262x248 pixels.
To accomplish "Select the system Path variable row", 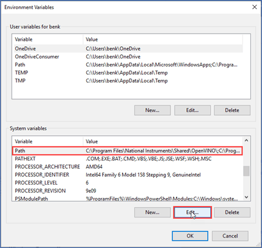I will click(127, 151).
